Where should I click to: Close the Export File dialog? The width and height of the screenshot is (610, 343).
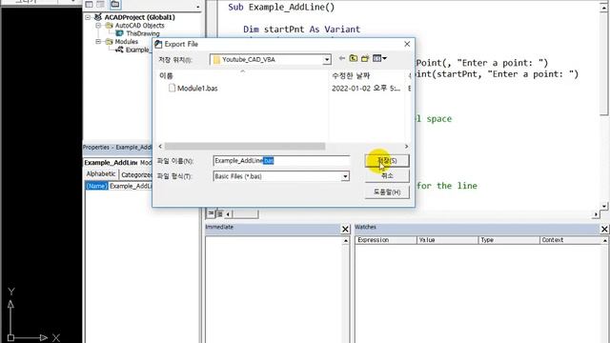click(407, 44)
